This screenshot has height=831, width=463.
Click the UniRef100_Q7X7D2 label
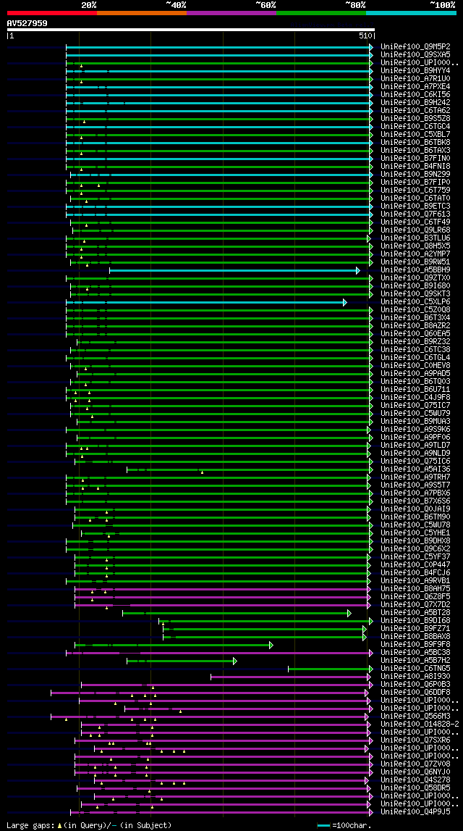point(415,605)
